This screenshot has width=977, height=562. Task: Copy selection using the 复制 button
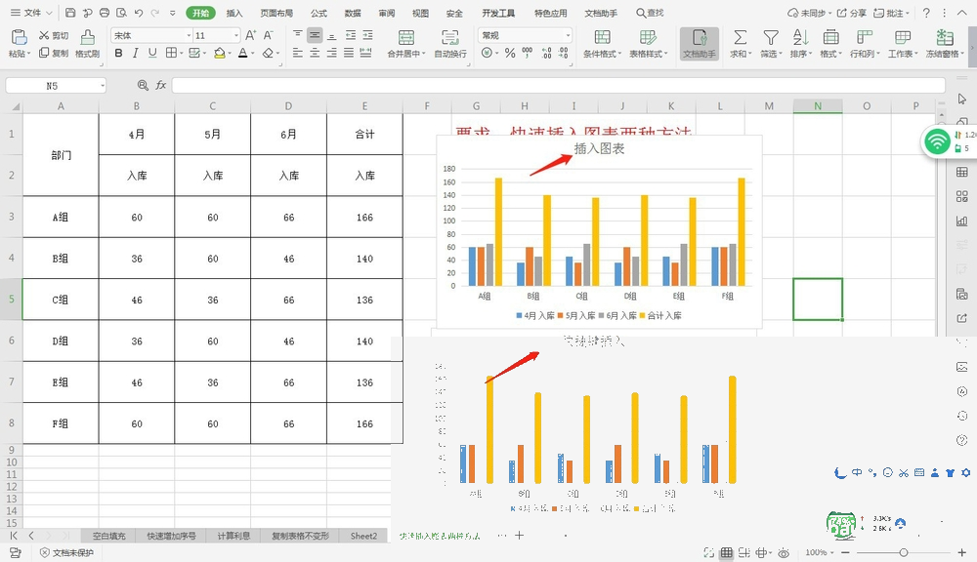[x=54, y=53]
